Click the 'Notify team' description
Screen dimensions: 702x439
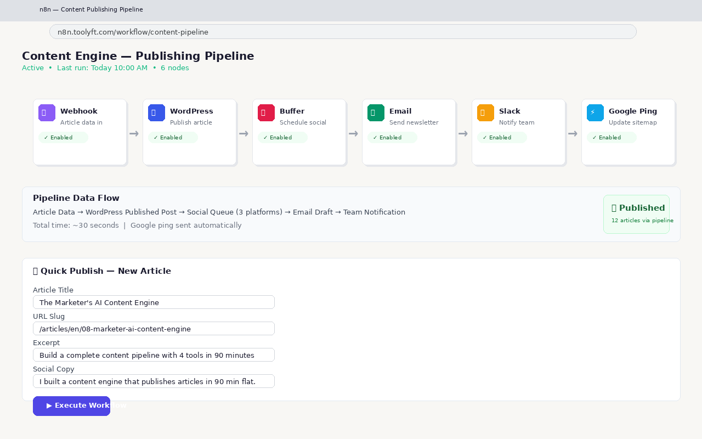(517, 123)
